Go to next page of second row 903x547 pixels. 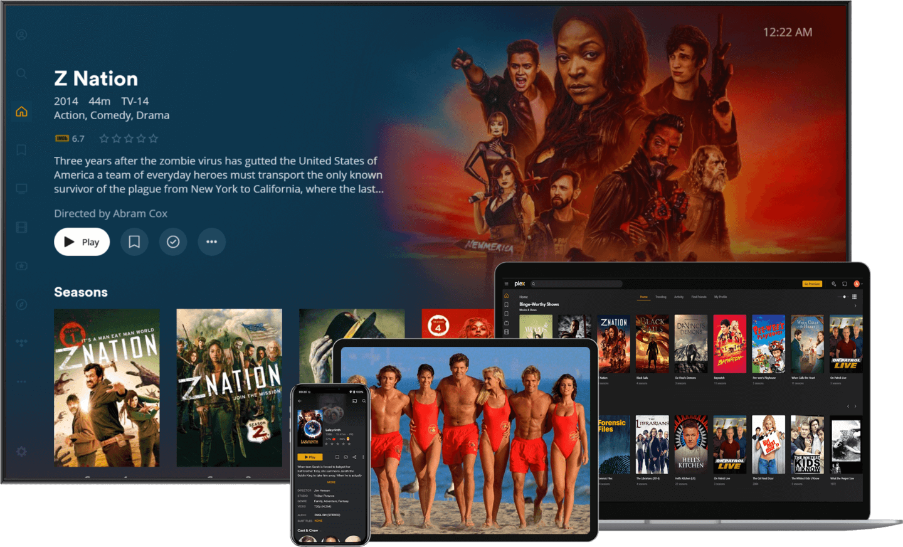pos(855,406)
